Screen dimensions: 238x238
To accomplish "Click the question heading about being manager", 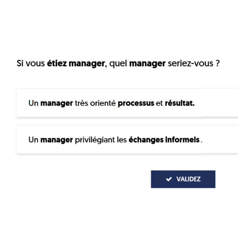I will tap(118, 64).
